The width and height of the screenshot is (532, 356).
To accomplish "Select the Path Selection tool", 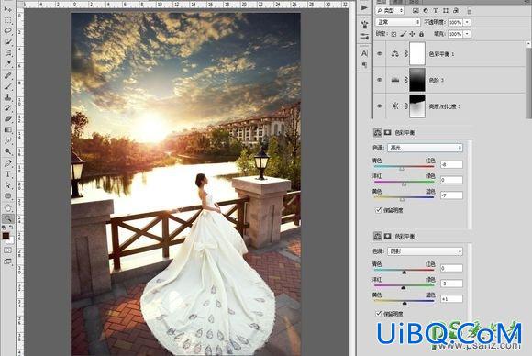I will click(x=7, y=185).
